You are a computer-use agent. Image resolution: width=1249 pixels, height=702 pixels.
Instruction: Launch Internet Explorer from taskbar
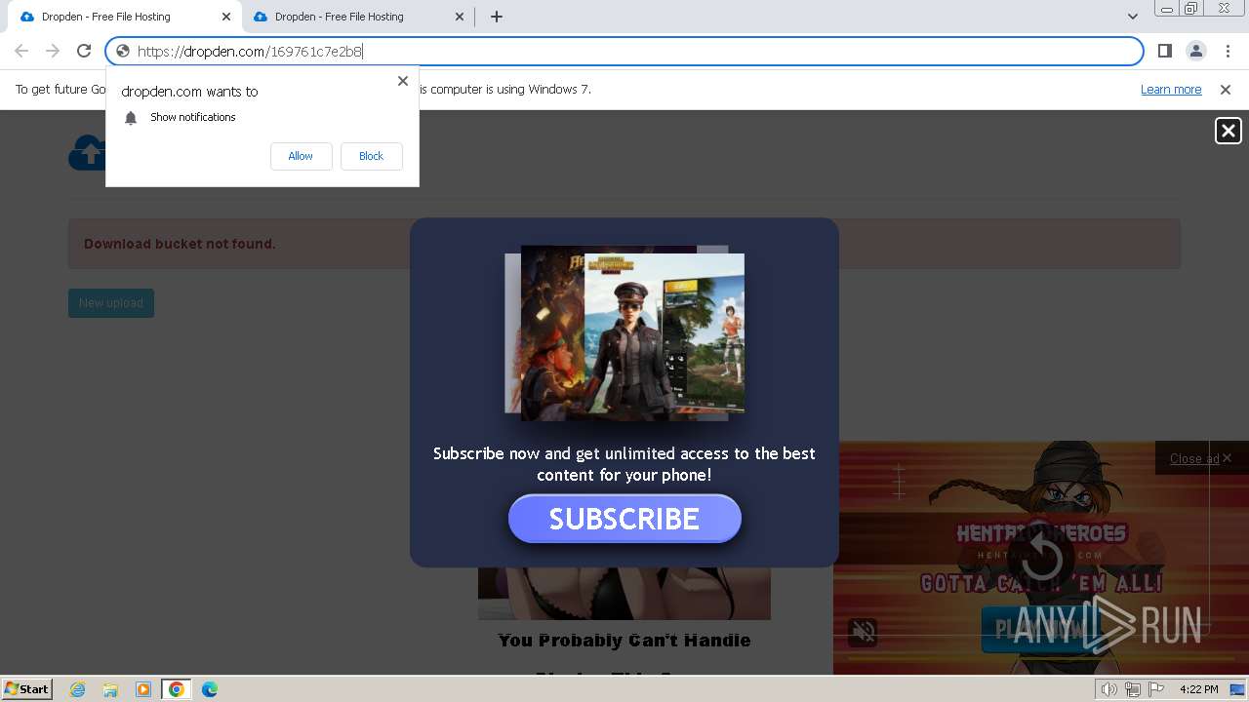pos(78,689)
